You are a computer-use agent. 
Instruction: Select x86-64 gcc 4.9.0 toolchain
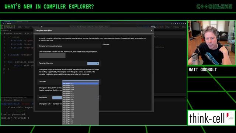click(80, 109)
